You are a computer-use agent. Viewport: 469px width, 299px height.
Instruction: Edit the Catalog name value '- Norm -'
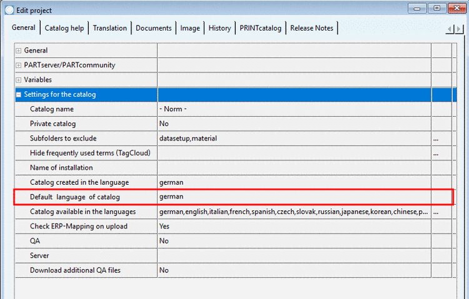click(x=295, y=109)
